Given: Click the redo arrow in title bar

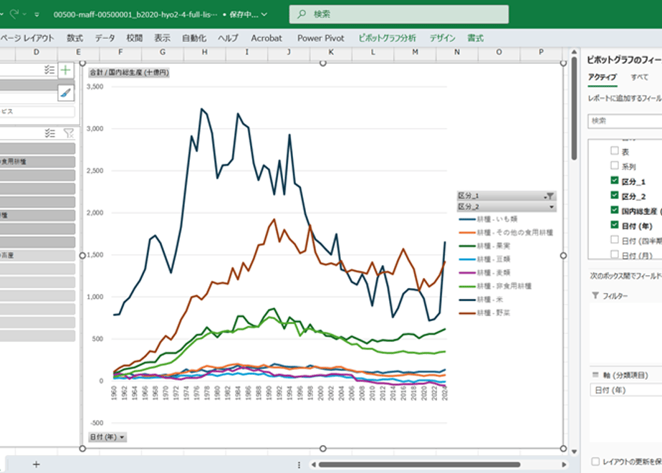Looking at the screenshot, I should (x=14, y=14).
